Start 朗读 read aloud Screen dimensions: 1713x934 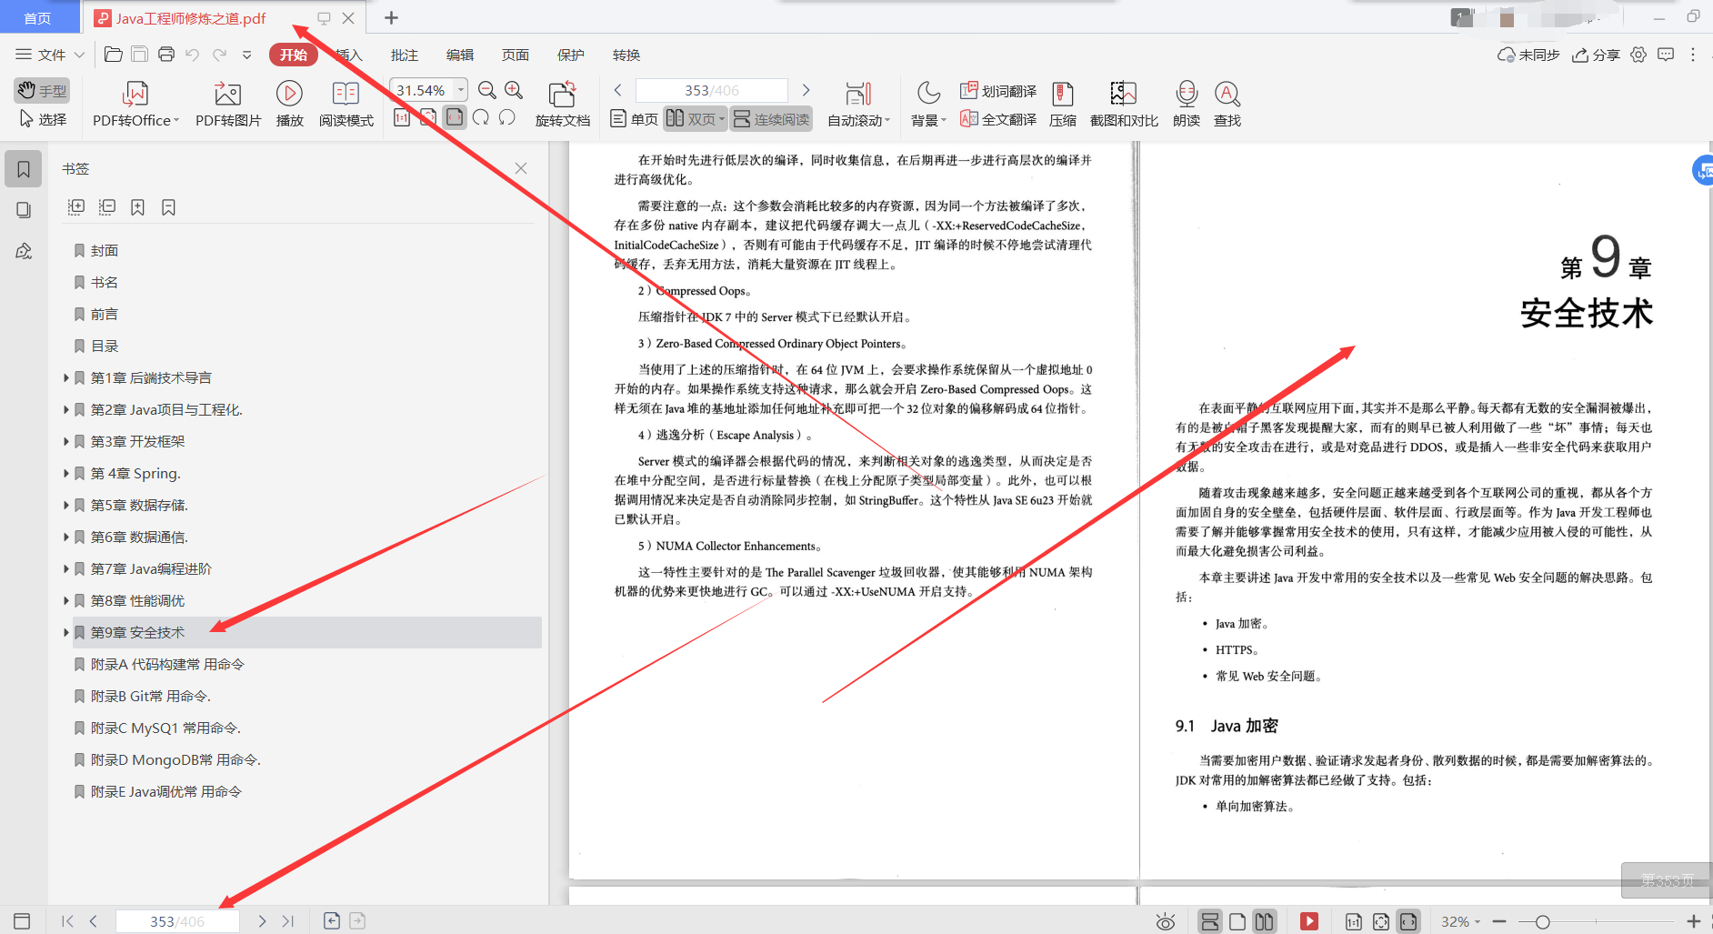1186,105
